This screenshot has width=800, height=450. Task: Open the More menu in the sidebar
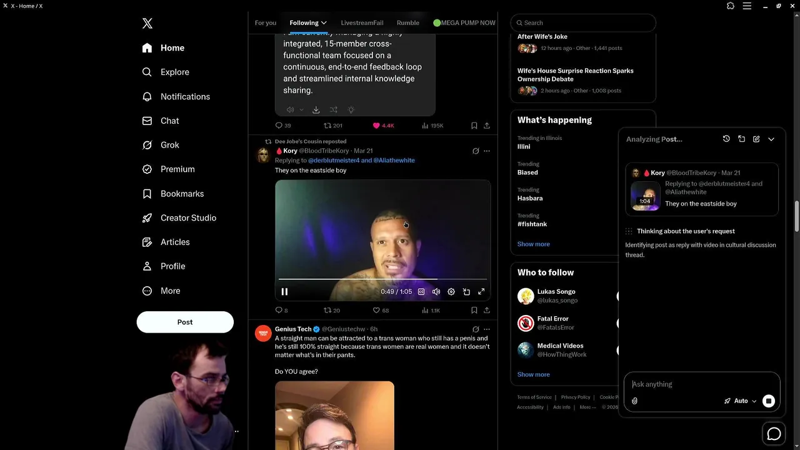161,291
